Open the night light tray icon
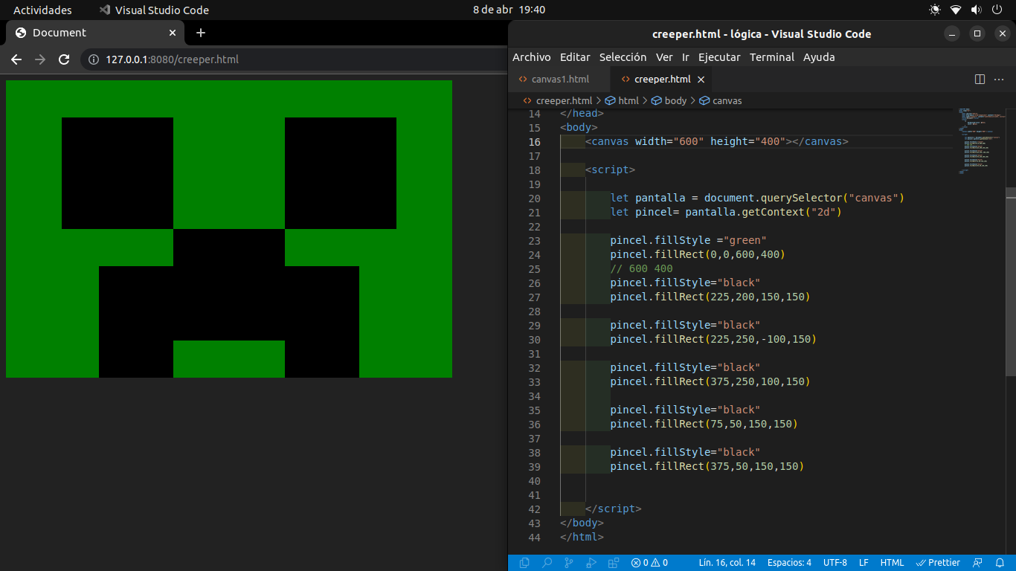 935,10
